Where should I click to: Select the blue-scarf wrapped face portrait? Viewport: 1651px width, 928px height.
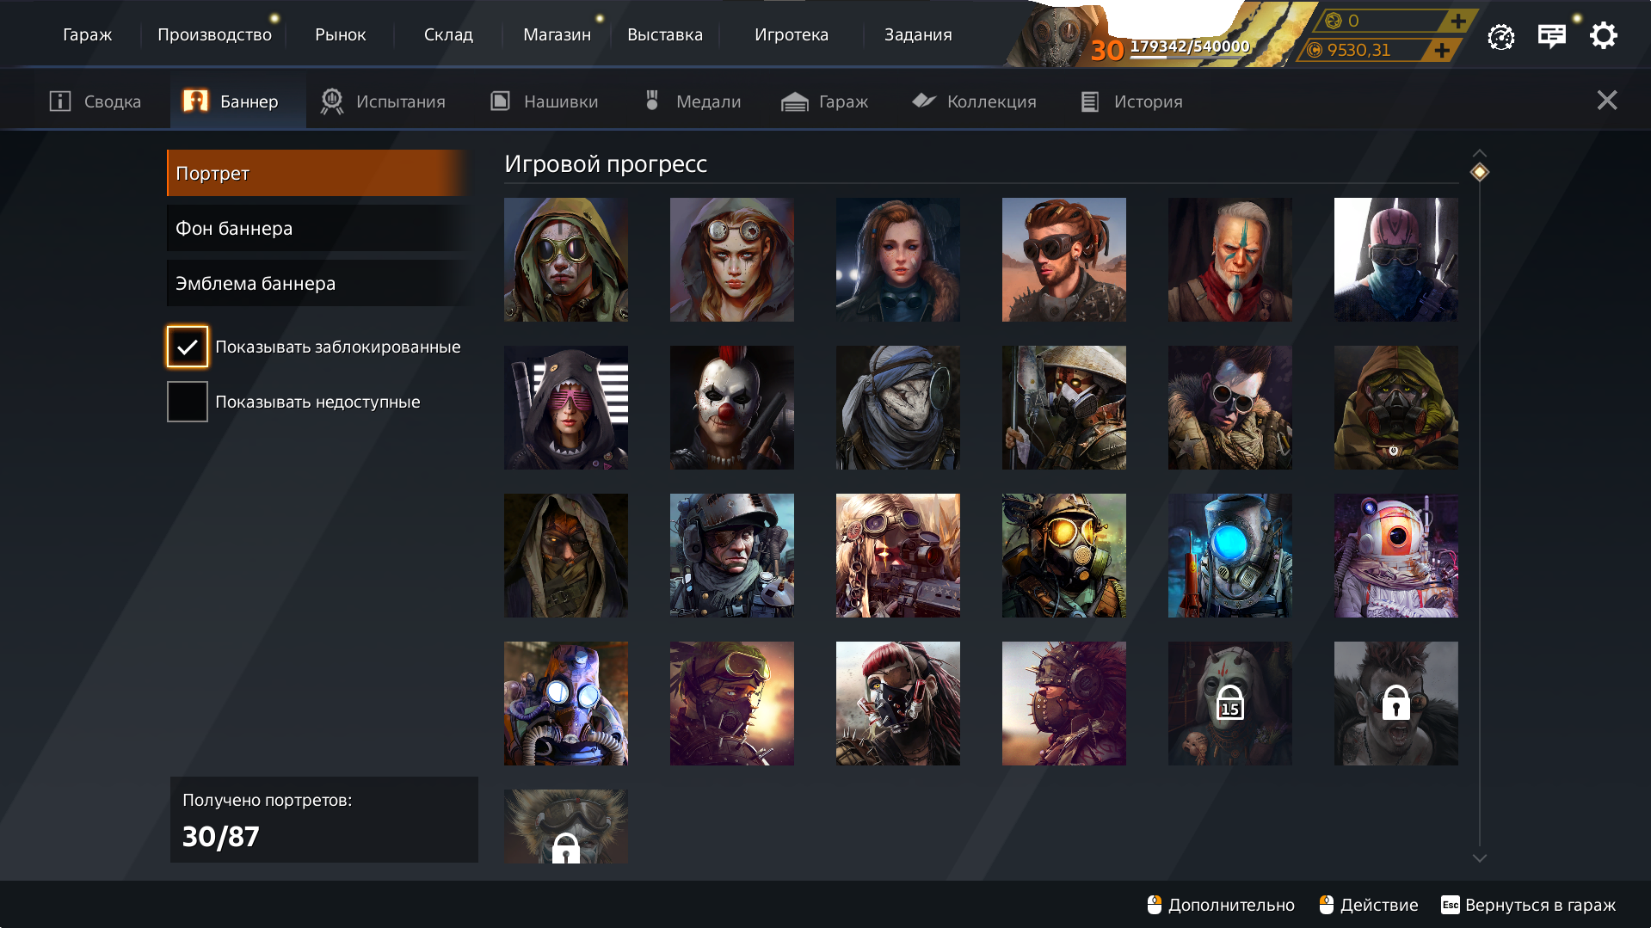898,408
